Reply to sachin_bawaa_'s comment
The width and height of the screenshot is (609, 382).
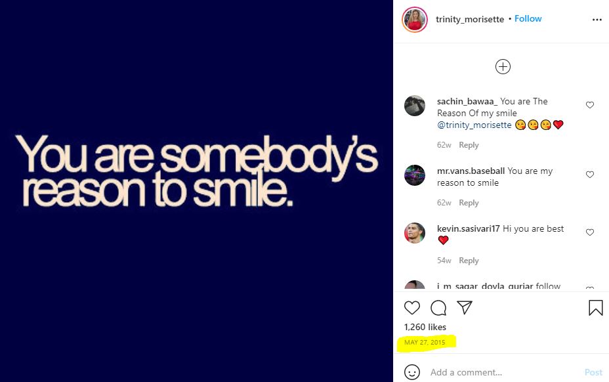[469, 145]
